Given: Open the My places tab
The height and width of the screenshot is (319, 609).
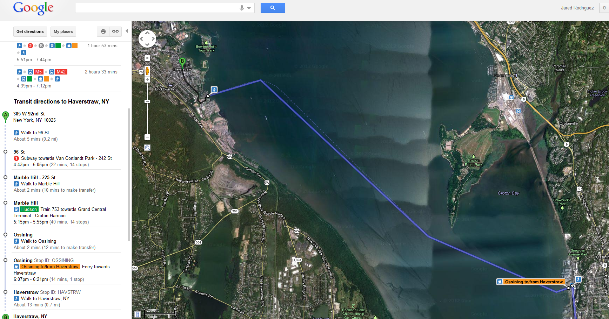Looking at the screenshot, I should pyautogui.click(x=63, y=31).
